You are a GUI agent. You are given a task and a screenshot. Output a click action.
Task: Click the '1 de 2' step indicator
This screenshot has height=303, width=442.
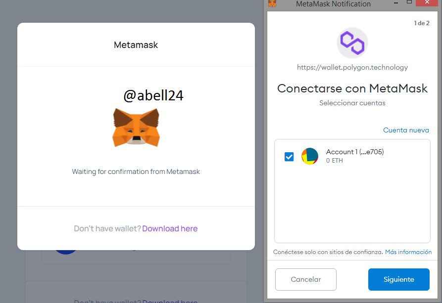click(422, 23)
